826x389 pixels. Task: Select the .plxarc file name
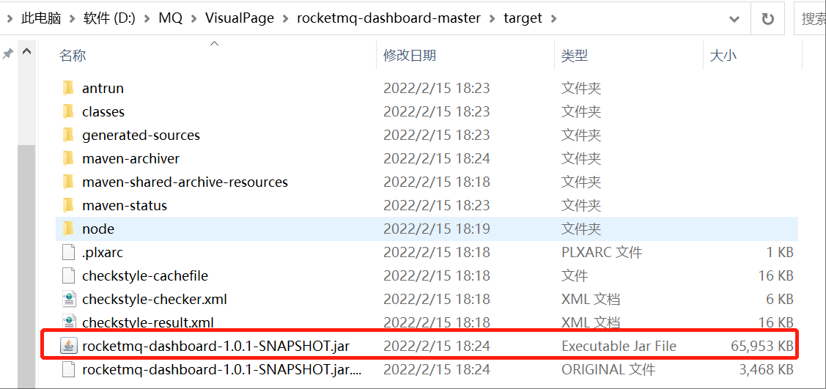pyautogui.click(x=102, y=252)
